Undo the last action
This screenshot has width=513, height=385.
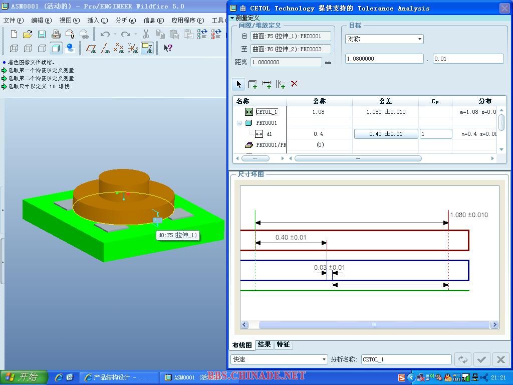pyautogui.click(x=105, y=34)
